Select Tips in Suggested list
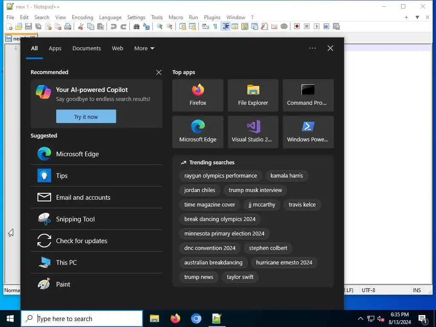 (x=97, y=176)
